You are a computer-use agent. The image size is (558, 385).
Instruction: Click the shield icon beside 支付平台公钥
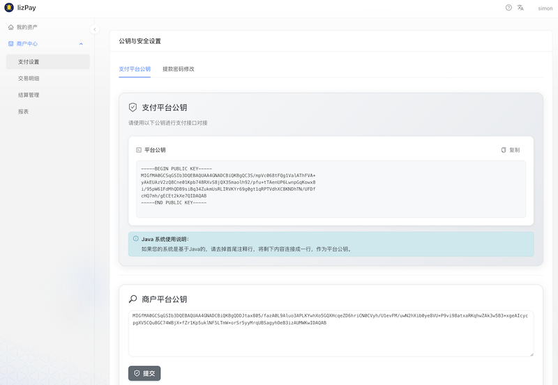pos(133,107)
